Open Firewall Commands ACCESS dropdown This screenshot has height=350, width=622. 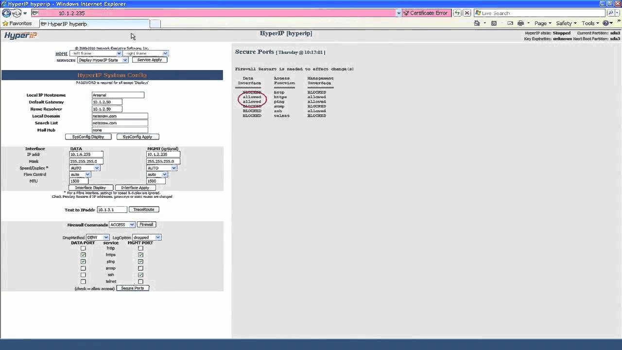pos(121,225)
